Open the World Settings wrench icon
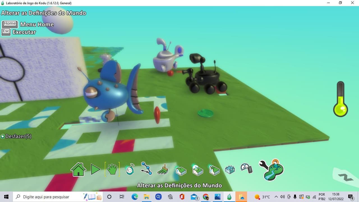Viewport: 359px width, 202px height. point(271,169)
